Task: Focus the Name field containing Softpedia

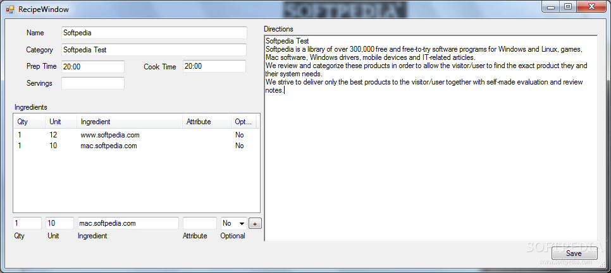Action: click(154, 33)
